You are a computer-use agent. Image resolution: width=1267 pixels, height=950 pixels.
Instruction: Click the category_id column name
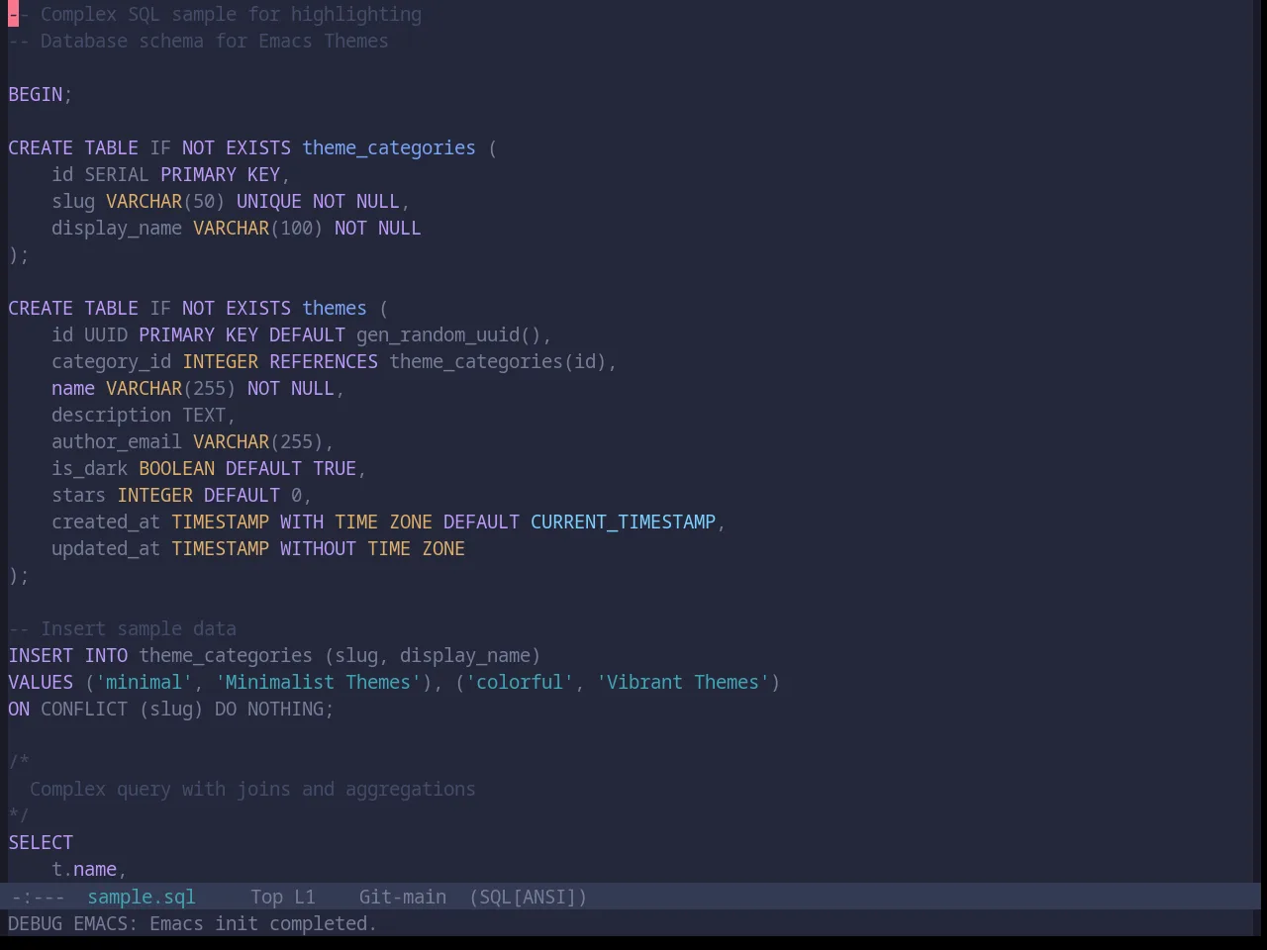pos(112,361)
